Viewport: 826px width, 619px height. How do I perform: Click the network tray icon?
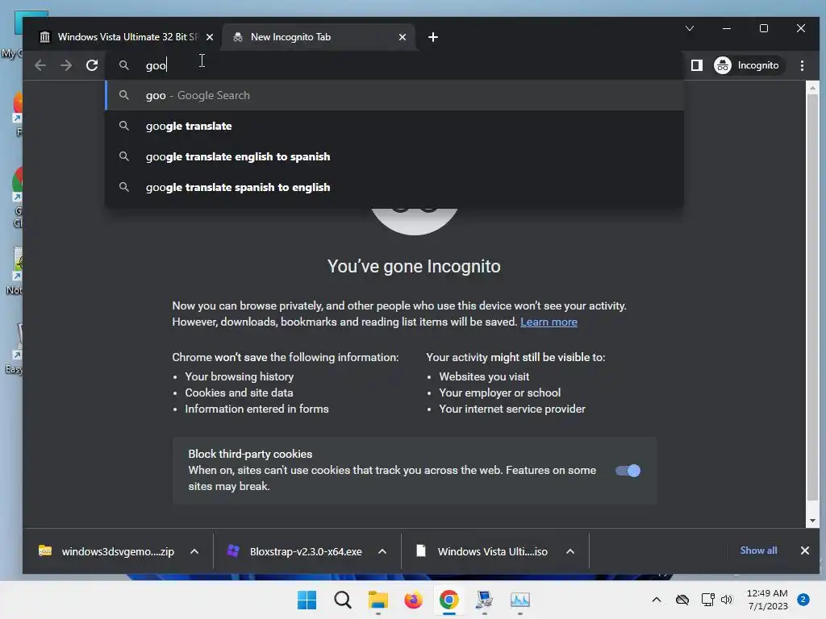707,600
